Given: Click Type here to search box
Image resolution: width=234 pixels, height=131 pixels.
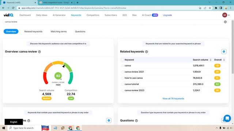Looking at the screenshot, I should (x=24, y=128).
